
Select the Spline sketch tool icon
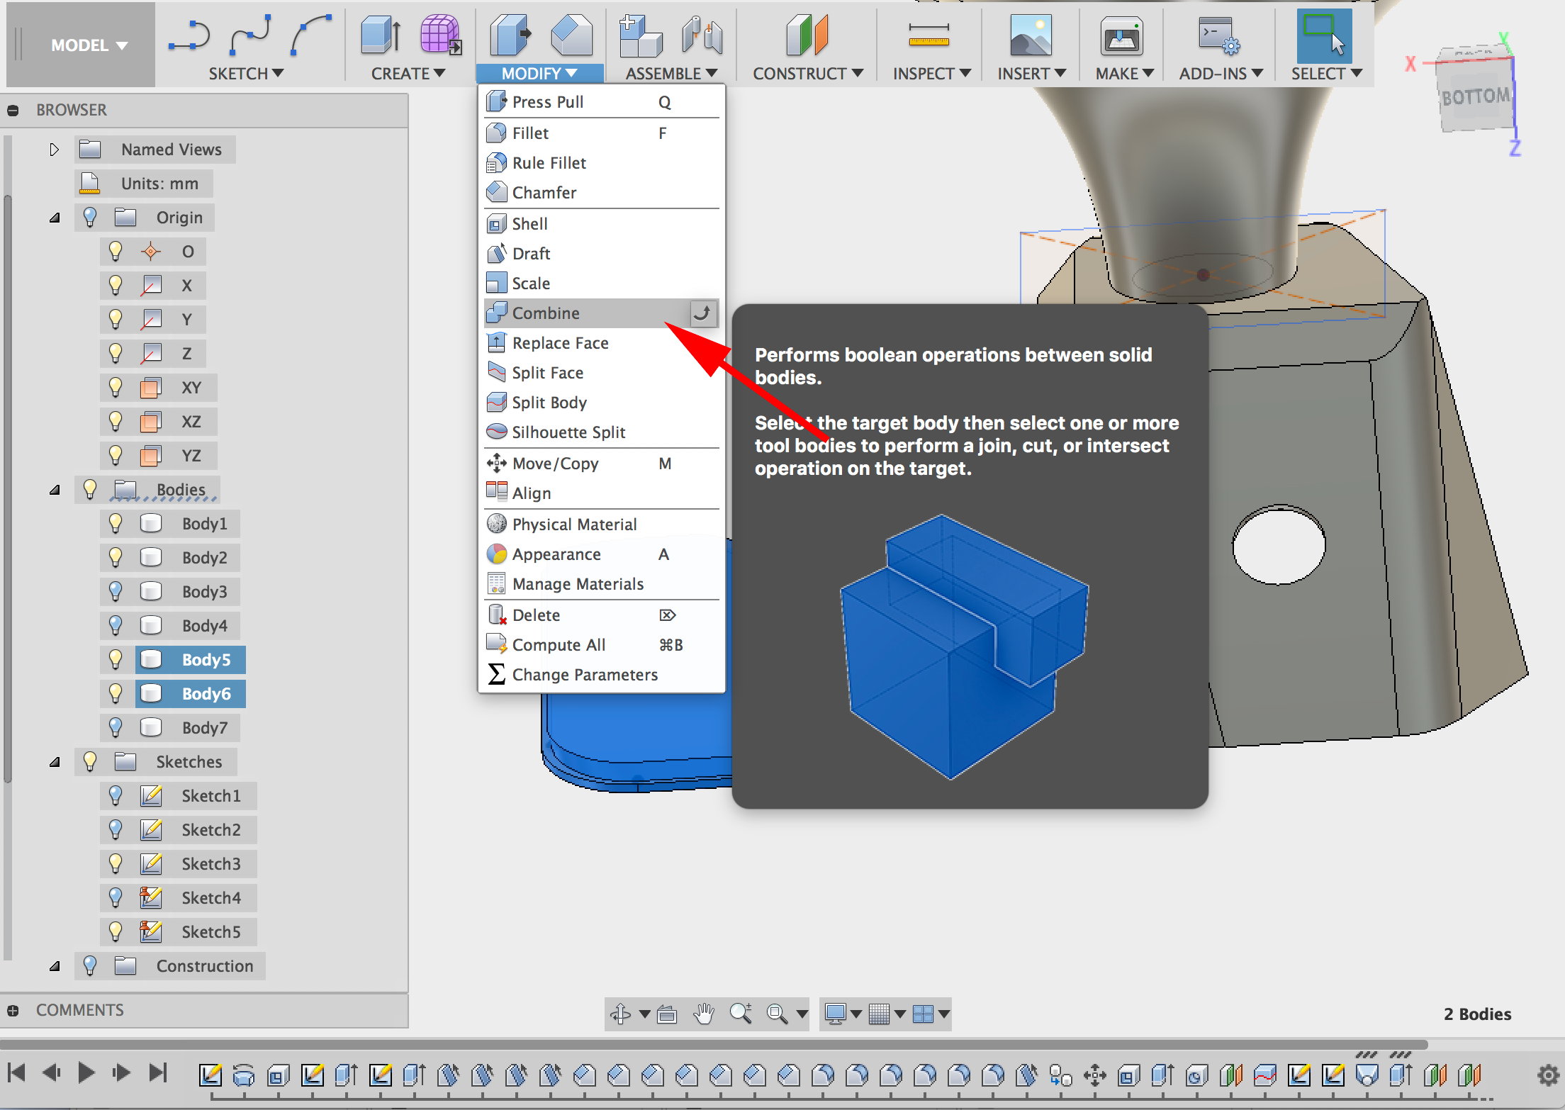point(250,34)
